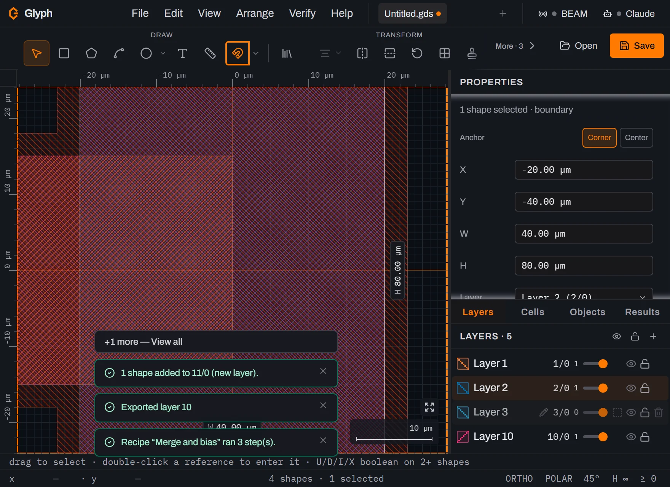Toggle visibility of Layer 2
Viewport: 670px width, 487px height.
pos(631,388)
